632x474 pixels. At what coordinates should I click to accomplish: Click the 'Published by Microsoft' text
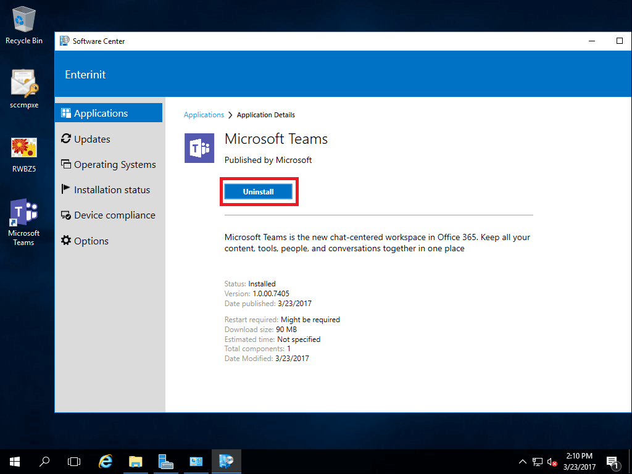268,160
